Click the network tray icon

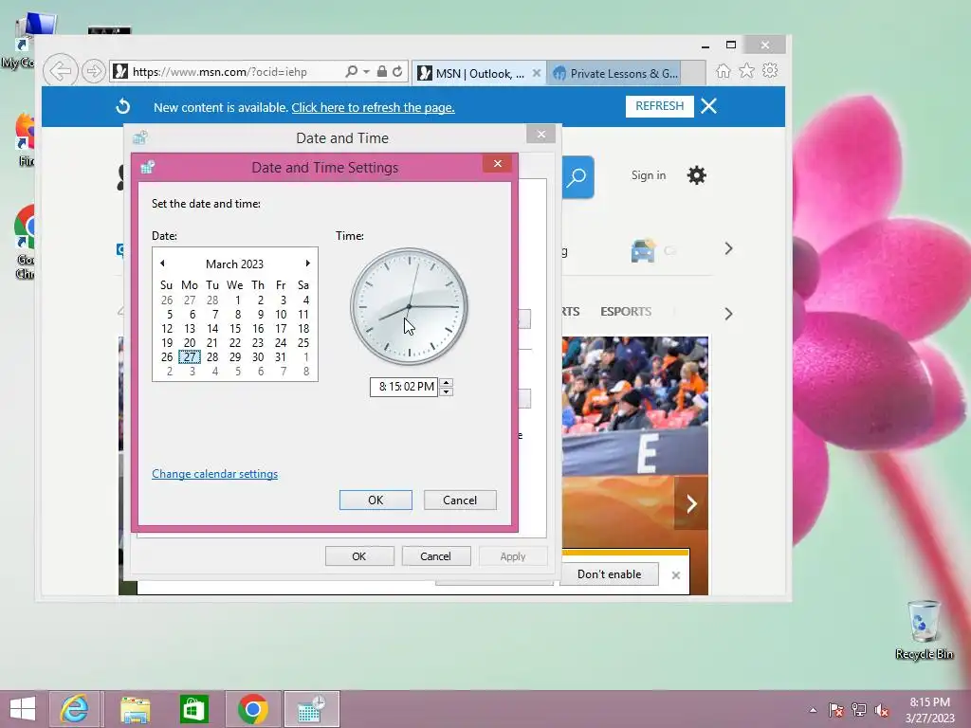(x=859, y=710)
